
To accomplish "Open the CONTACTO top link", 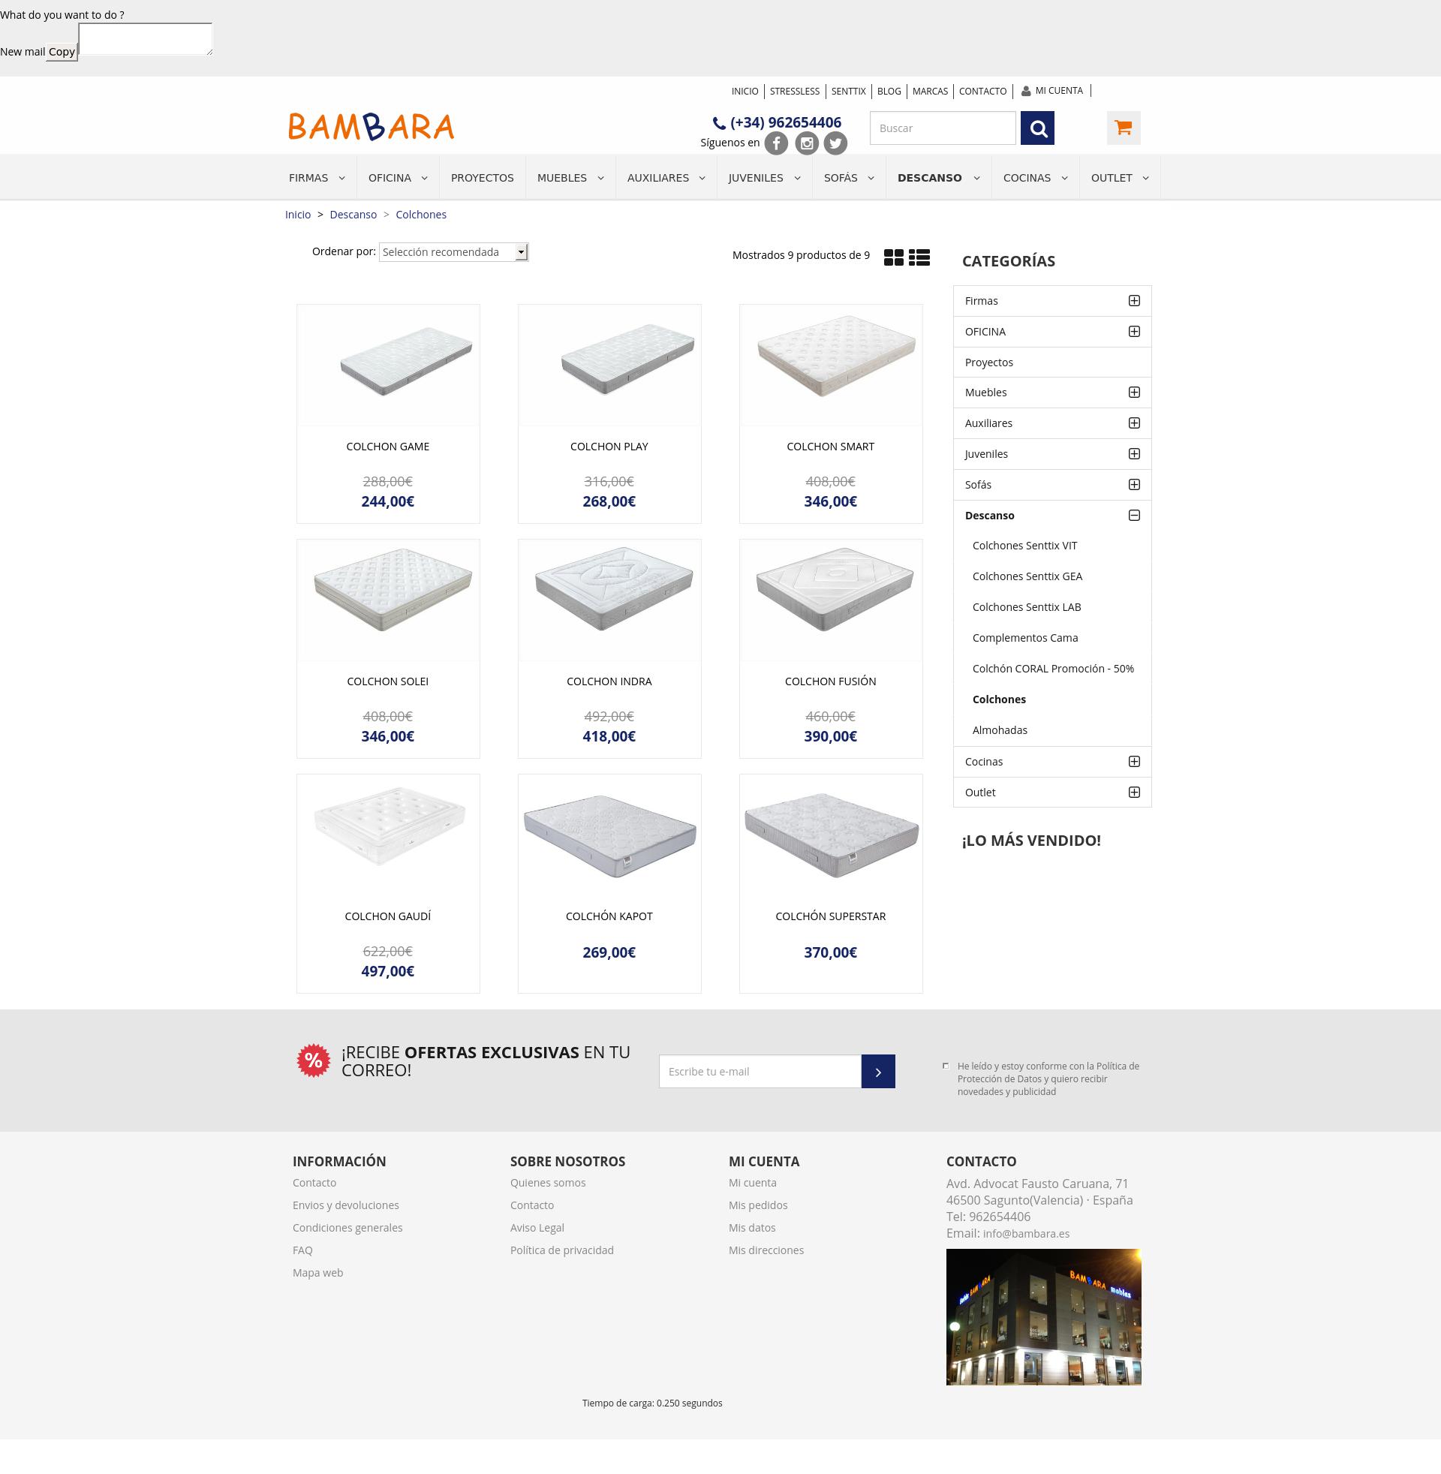I will click(x=982, y=92).
